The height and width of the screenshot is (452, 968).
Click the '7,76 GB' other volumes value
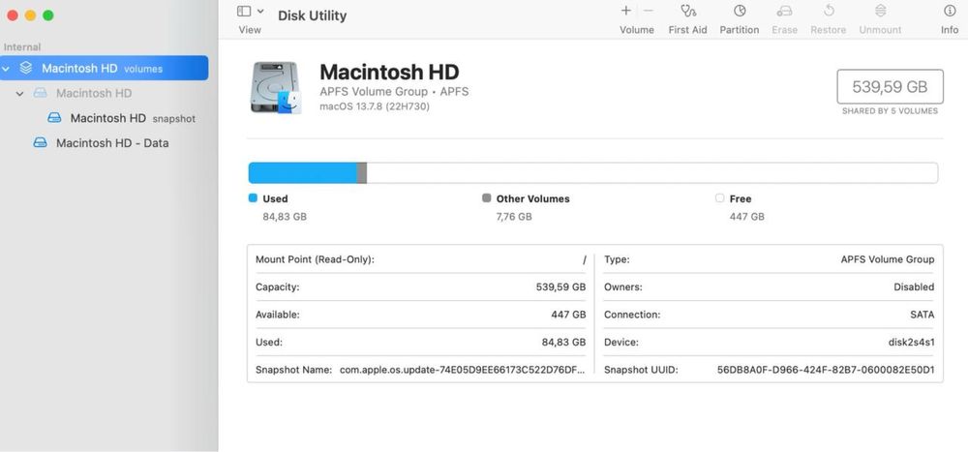point(514,217)
